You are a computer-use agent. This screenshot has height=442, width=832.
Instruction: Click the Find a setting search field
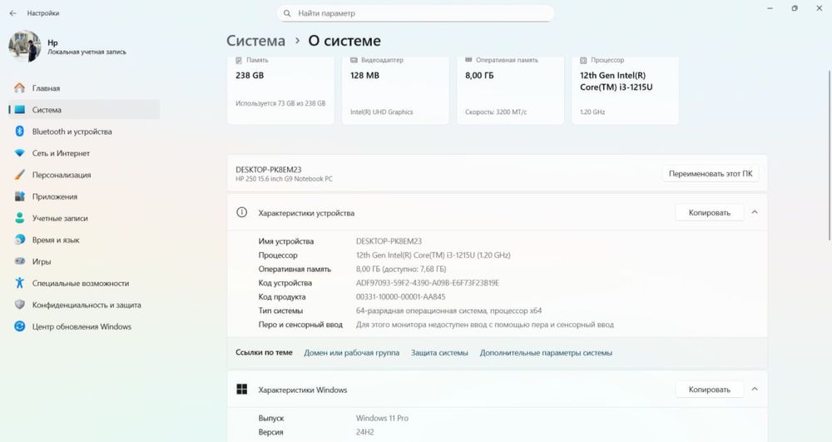click(416, 13)
